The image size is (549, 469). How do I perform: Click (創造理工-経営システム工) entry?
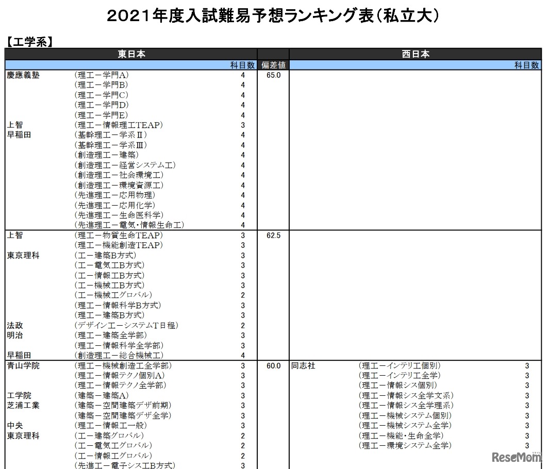(x=125, y=165)
